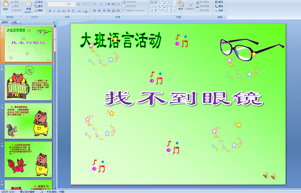Click the Copy icon in clipboard group
The width and height of the screenshot is (301, 193).
(x=12, y=6)
